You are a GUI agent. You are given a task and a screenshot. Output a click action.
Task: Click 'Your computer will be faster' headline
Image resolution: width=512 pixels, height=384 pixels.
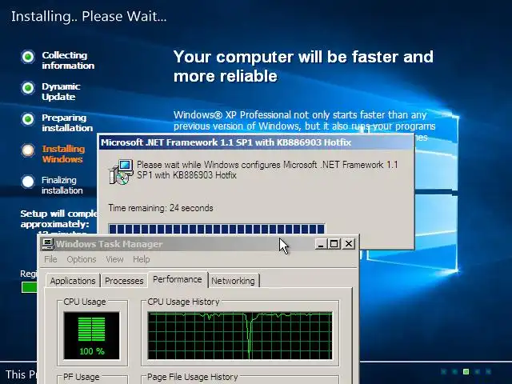coord(303,66)
